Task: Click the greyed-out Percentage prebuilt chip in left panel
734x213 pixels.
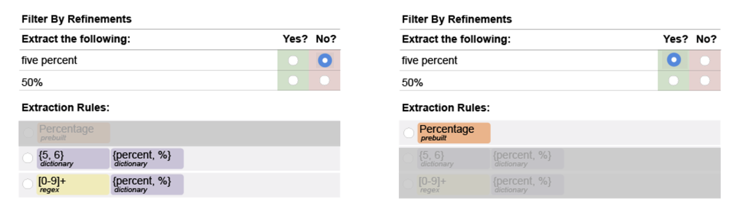Action: (73, 133)
